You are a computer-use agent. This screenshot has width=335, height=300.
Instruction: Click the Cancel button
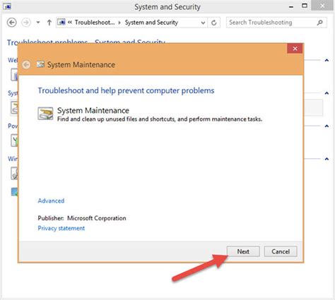coord(281,251)
